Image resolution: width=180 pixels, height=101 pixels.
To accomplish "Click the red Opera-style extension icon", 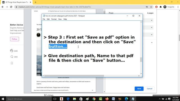I will pos(156,7).
